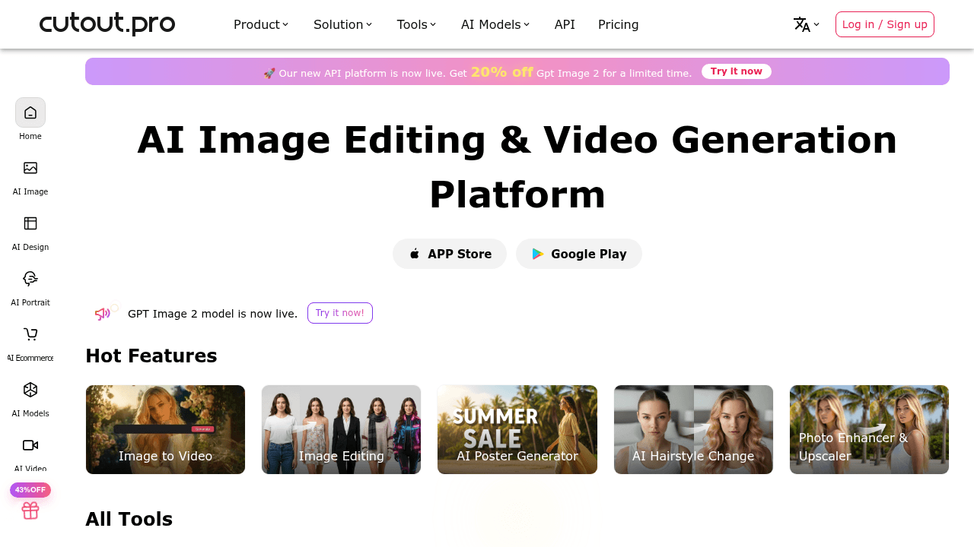
Task: Expand the AI Models dropdown menu
Action: (495, 24)
